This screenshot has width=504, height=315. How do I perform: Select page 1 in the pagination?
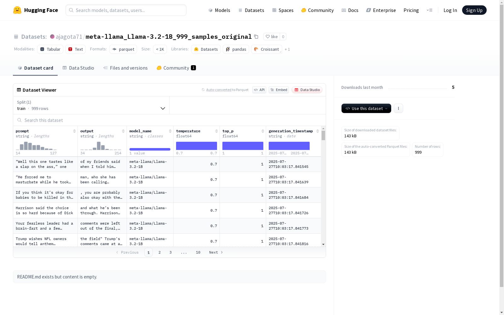coord(148,252)
